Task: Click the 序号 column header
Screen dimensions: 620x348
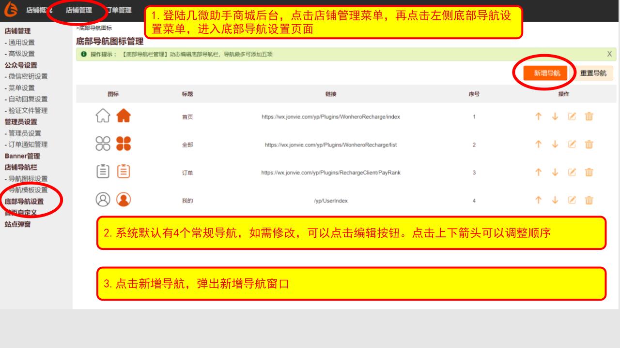Action: click(474, 94)
